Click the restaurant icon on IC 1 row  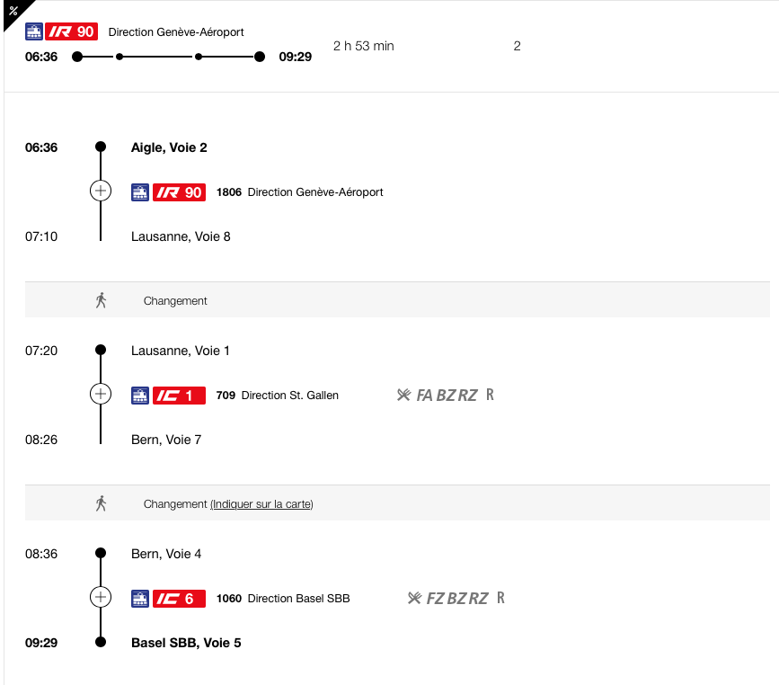pos(403,396)
